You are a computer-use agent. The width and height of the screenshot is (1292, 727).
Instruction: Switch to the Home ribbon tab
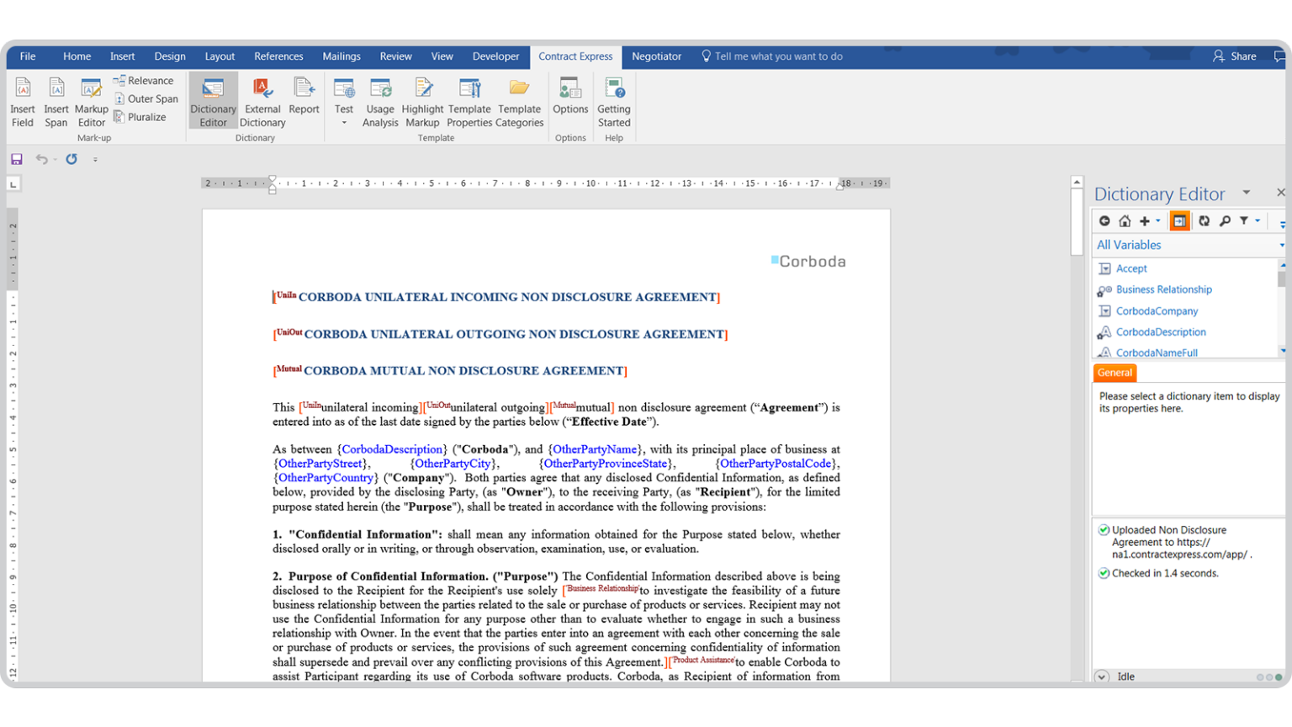point(77,56)
